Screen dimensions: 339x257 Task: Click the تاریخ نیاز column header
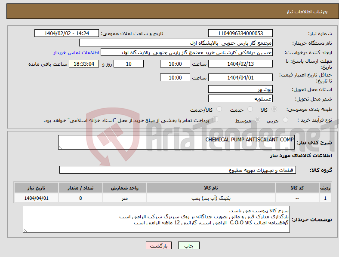(36, 188)
